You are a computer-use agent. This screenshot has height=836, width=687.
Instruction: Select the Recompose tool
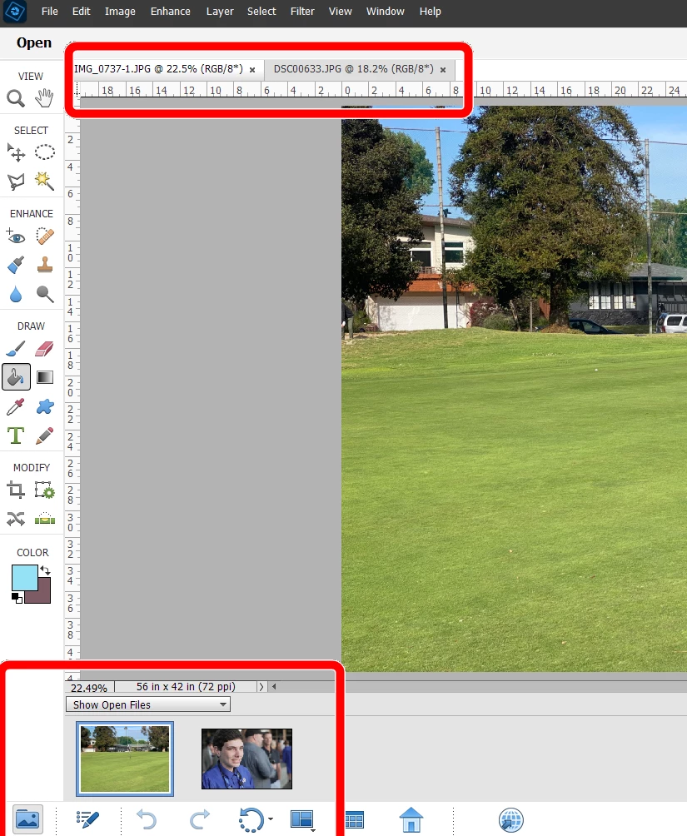point(44,490)
